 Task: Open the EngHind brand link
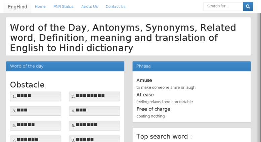point(17,7)
